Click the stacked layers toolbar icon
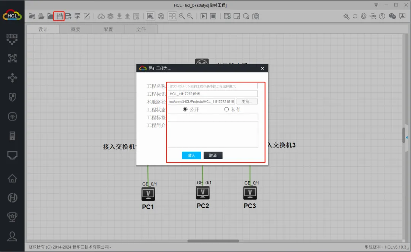Screen dimensions: 411x252 (110, 16)
